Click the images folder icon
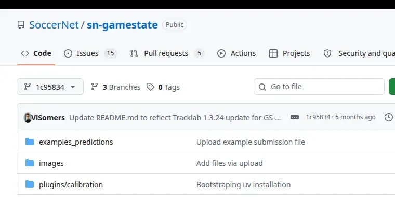 30,163
